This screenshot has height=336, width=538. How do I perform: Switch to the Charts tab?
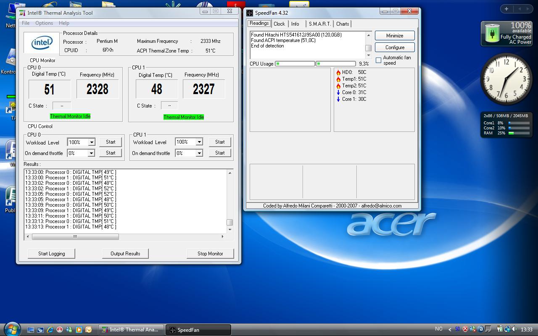tap(343, 24)
